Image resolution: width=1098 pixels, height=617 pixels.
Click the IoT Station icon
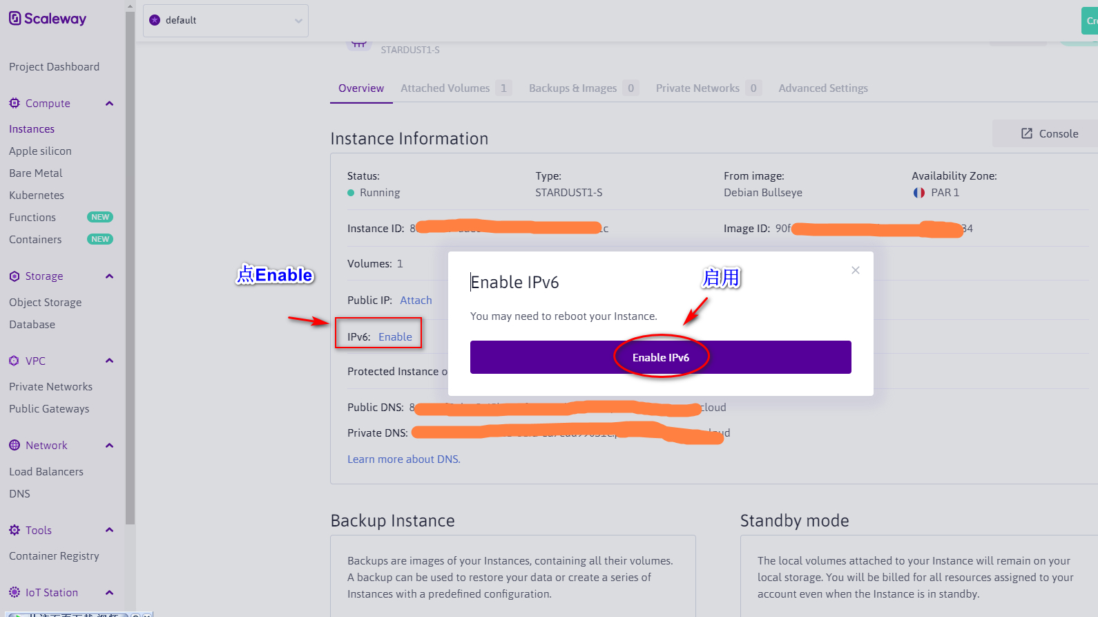point(15,592)
